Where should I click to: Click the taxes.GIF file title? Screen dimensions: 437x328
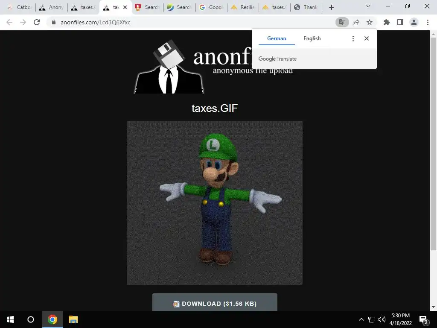215,108
